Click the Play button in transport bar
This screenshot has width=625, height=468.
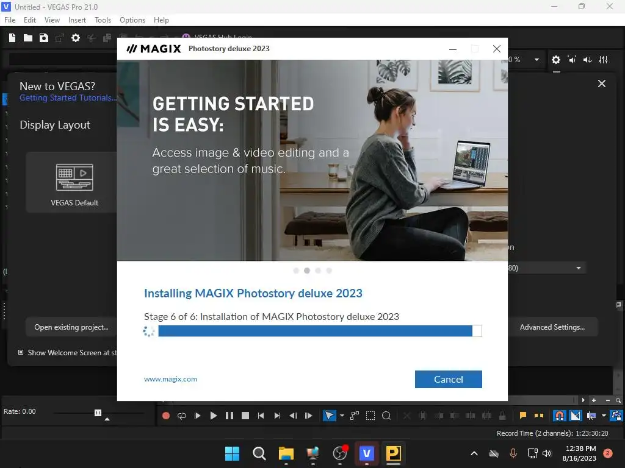point(213,416)
